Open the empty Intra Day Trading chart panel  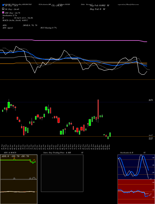[x=62, y=173]
